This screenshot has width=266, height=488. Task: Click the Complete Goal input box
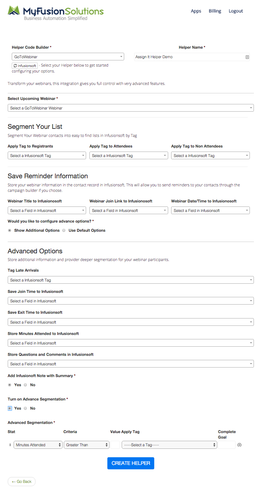click(x=227, y=445)
